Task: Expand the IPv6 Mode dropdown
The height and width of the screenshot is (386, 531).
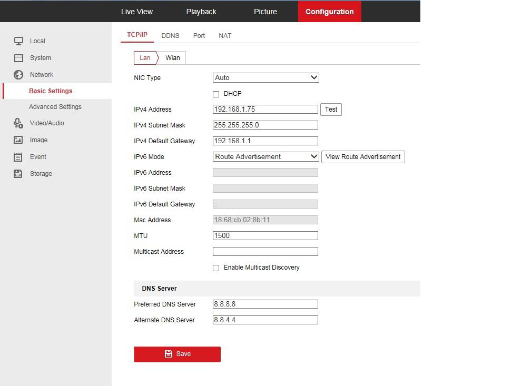Action: pyautogui.click(x=265, y=156)
